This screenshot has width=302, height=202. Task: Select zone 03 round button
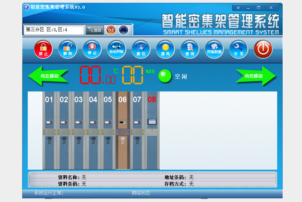point(111,30)
